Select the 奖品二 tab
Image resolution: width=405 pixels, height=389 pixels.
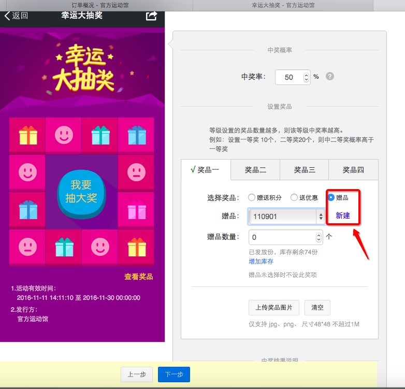click(x=255, y=170)
